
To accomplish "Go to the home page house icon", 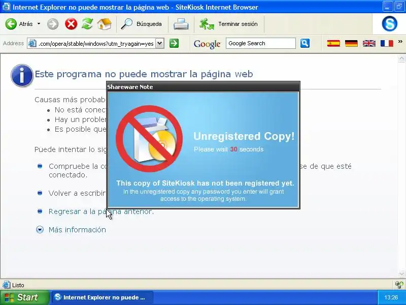I will coord(105,24).
